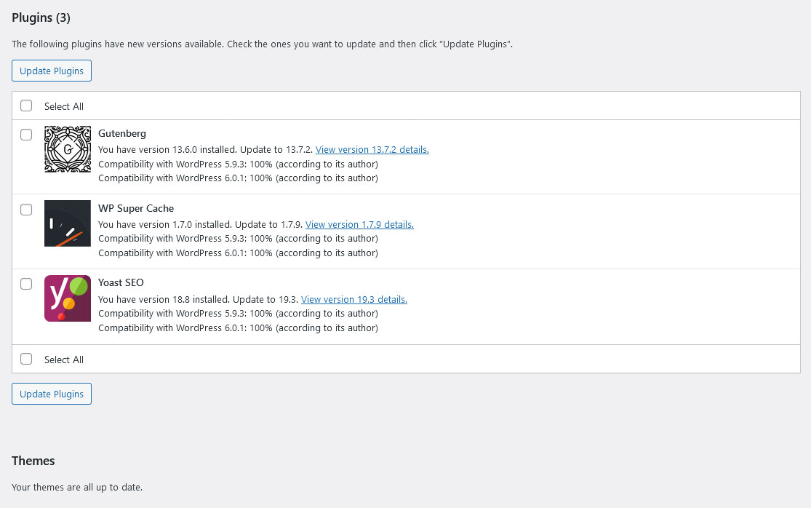811x508 pixels.
Task: Click WP Super Cache's WordPress 5.9.3 compatibility line
Action: coord(238,239)
